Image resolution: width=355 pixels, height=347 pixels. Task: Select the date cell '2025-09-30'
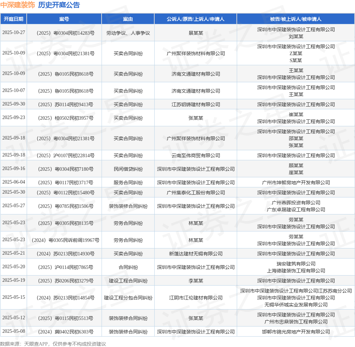(x=14, y=104)
